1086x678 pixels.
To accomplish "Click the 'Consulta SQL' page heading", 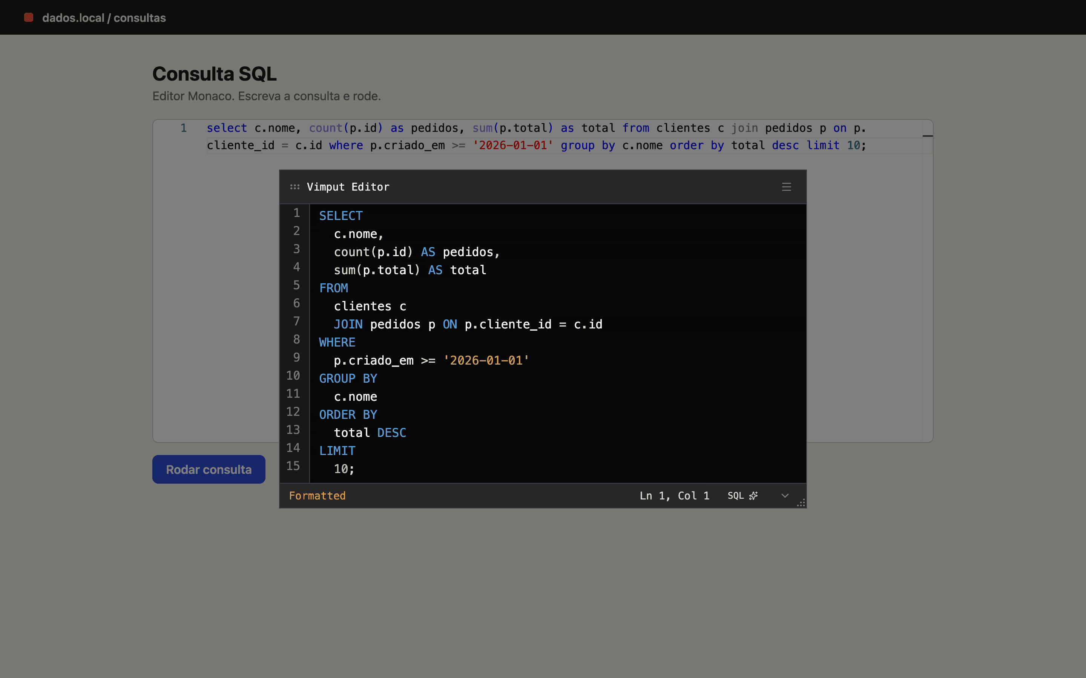I will tap(215, 73).
